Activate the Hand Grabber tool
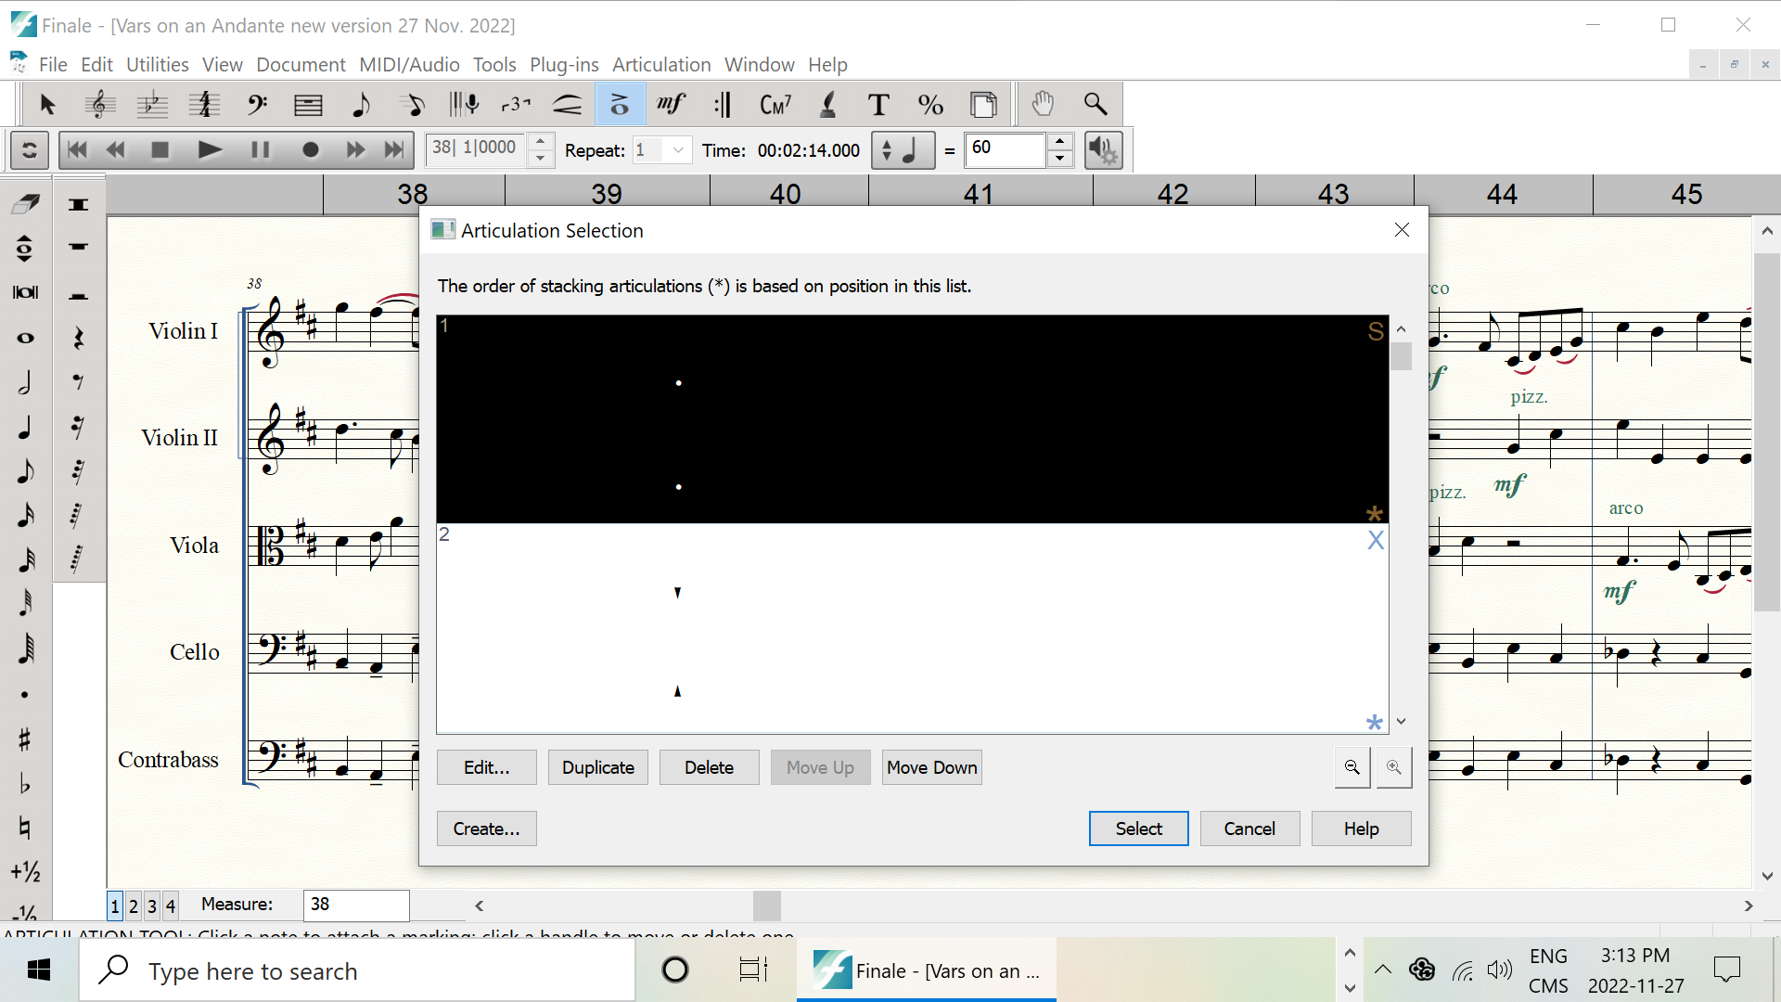The image size is (1781, 1002). [1043, 104]
